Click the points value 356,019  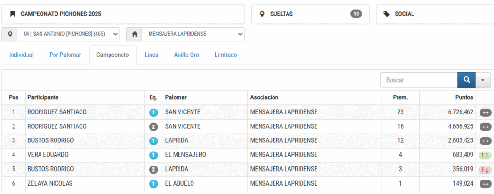point(464,169)
